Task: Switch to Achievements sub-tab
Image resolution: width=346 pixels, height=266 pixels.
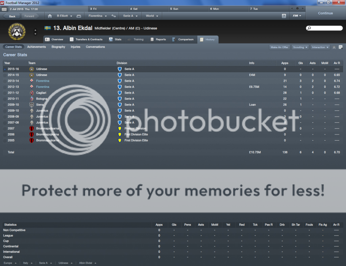Action: pos(36,47)
